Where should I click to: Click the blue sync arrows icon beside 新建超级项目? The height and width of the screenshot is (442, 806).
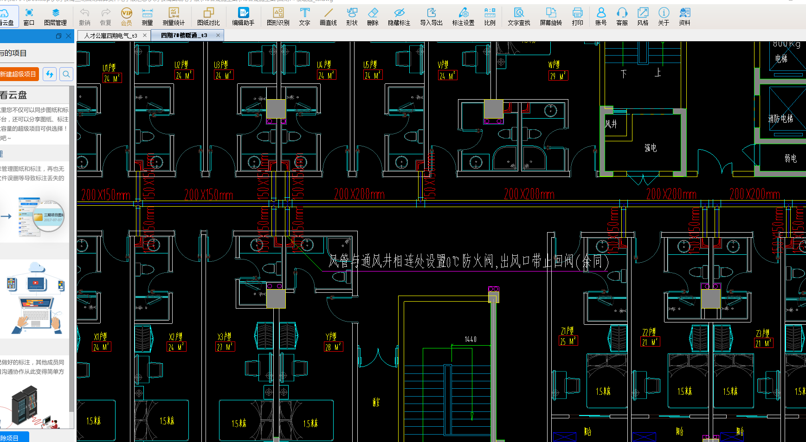pos(50,74)
